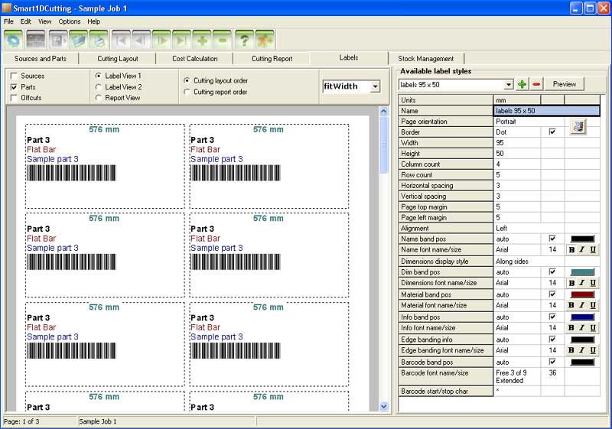Screen dimensions: 612x429
Task: Open the Edit menu
Action: 26,21
